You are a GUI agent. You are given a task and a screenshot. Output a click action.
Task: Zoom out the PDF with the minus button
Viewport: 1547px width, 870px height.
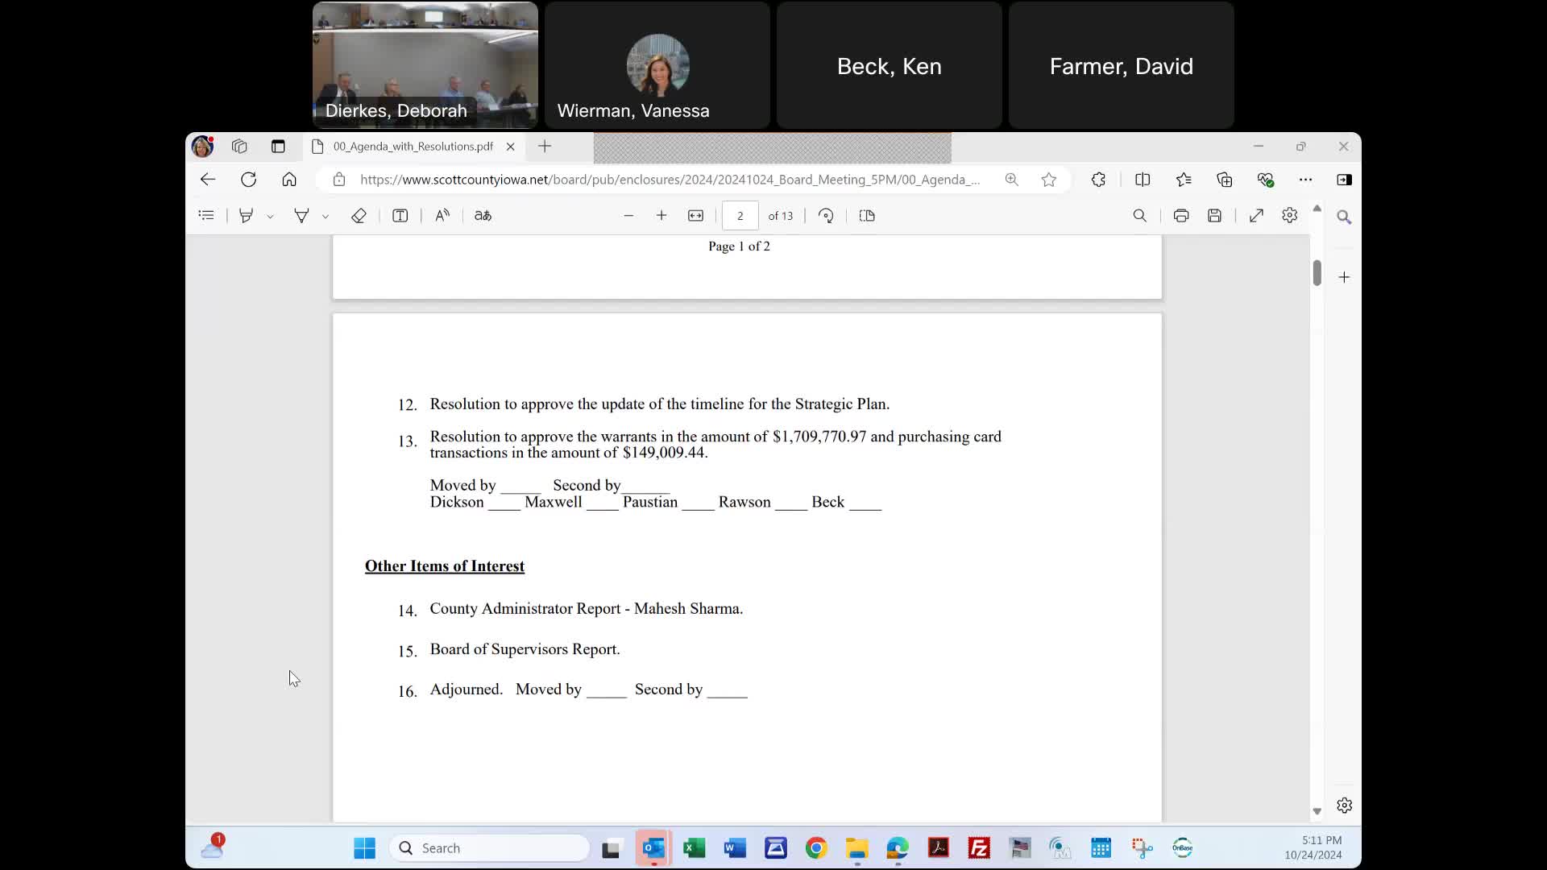point(628,216)
